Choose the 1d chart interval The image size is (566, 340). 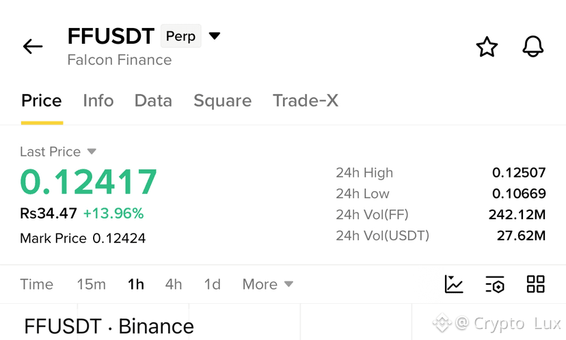pyautogui.click(x=212, y=285)
